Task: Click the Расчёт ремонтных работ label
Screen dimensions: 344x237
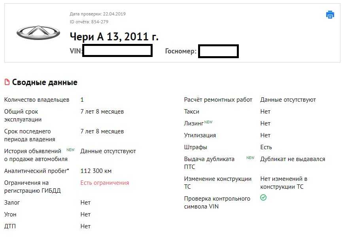Action: coord(218,100)
